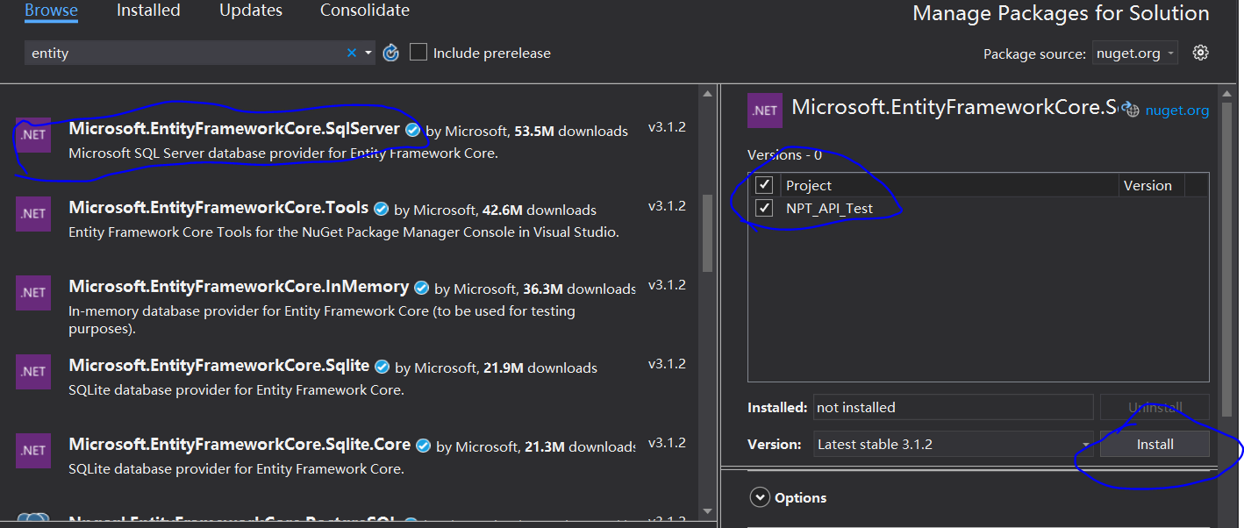Click the details panel .NET package icon
Viewport: 1244px width, 528px height.
[x=765, y=111]
